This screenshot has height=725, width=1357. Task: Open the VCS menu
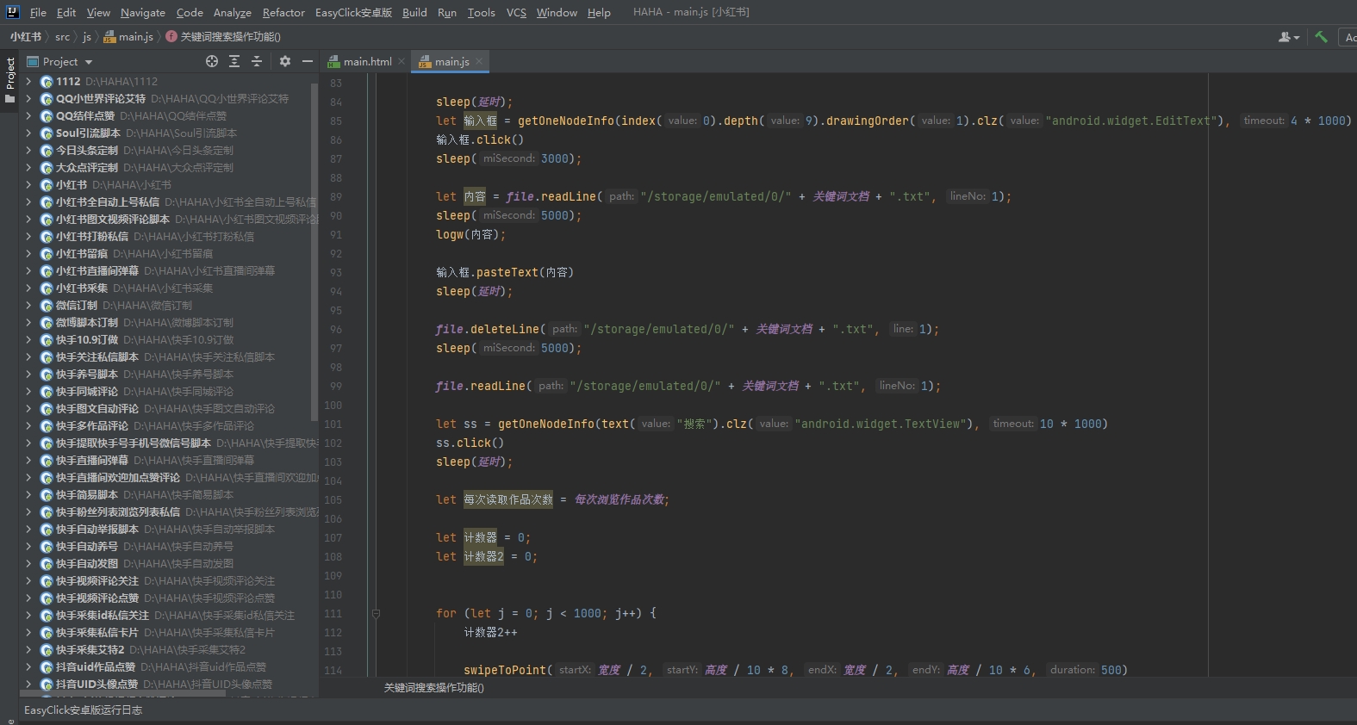pyautogui.click(x=516, y=12)
